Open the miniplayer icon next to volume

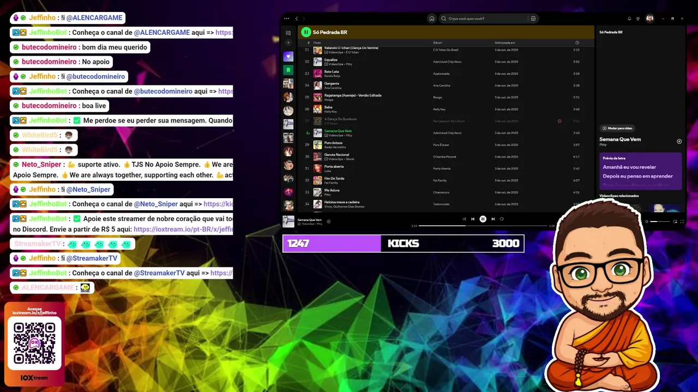click(675, 222)
